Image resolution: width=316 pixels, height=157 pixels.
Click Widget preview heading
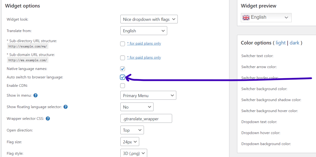pos(259,6)
